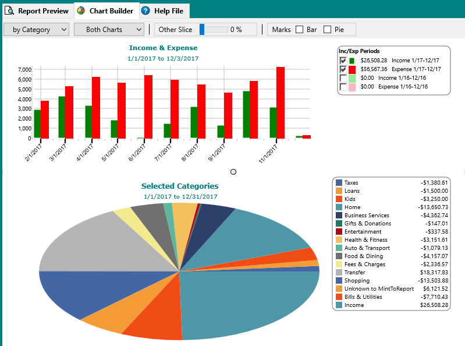Click the Income & Expense chart title
The width and height of the screenshot is (465, 346).
163,48
